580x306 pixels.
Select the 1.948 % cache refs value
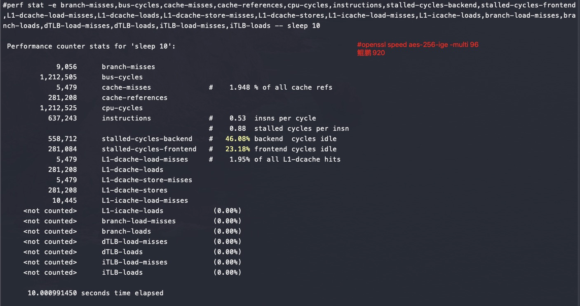click(280, 87)
